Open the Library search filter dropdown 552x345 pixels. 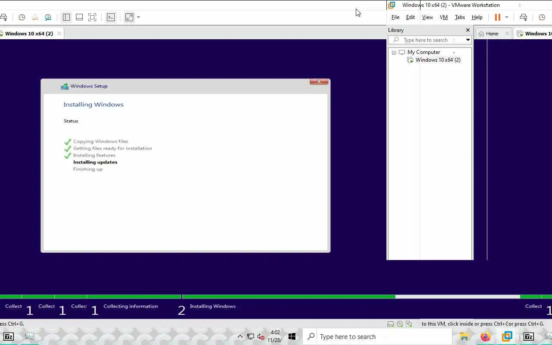pyautogui.click(x=468, y=40)
